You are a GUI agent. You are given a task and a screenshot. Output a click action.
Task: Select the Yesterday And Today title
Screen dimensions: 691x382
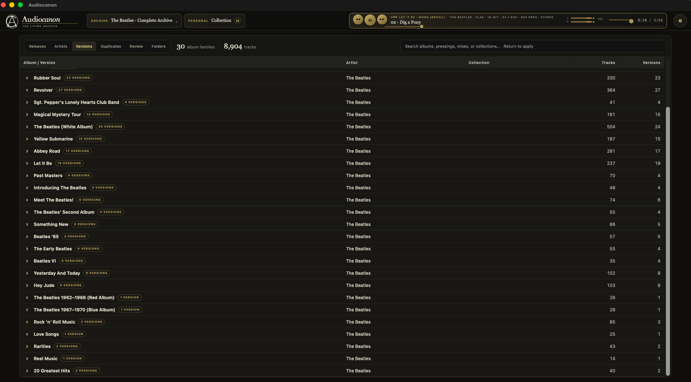(57, 273)
